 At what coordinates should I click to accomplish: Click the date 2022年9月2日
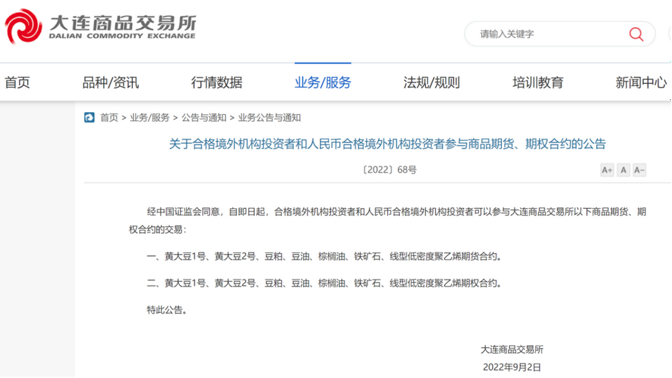(511, 367)
